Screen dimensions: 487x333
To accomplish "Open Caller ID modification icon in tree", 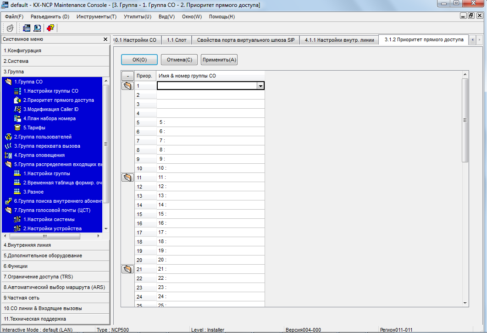I will coord(18,109).
